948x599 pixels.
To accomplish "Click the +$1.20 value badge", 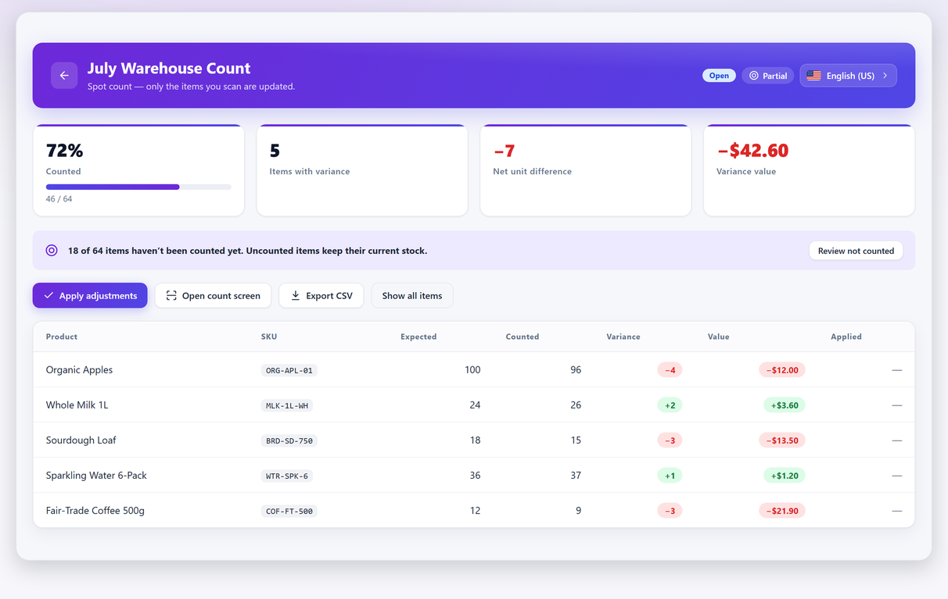I will 785,476.
